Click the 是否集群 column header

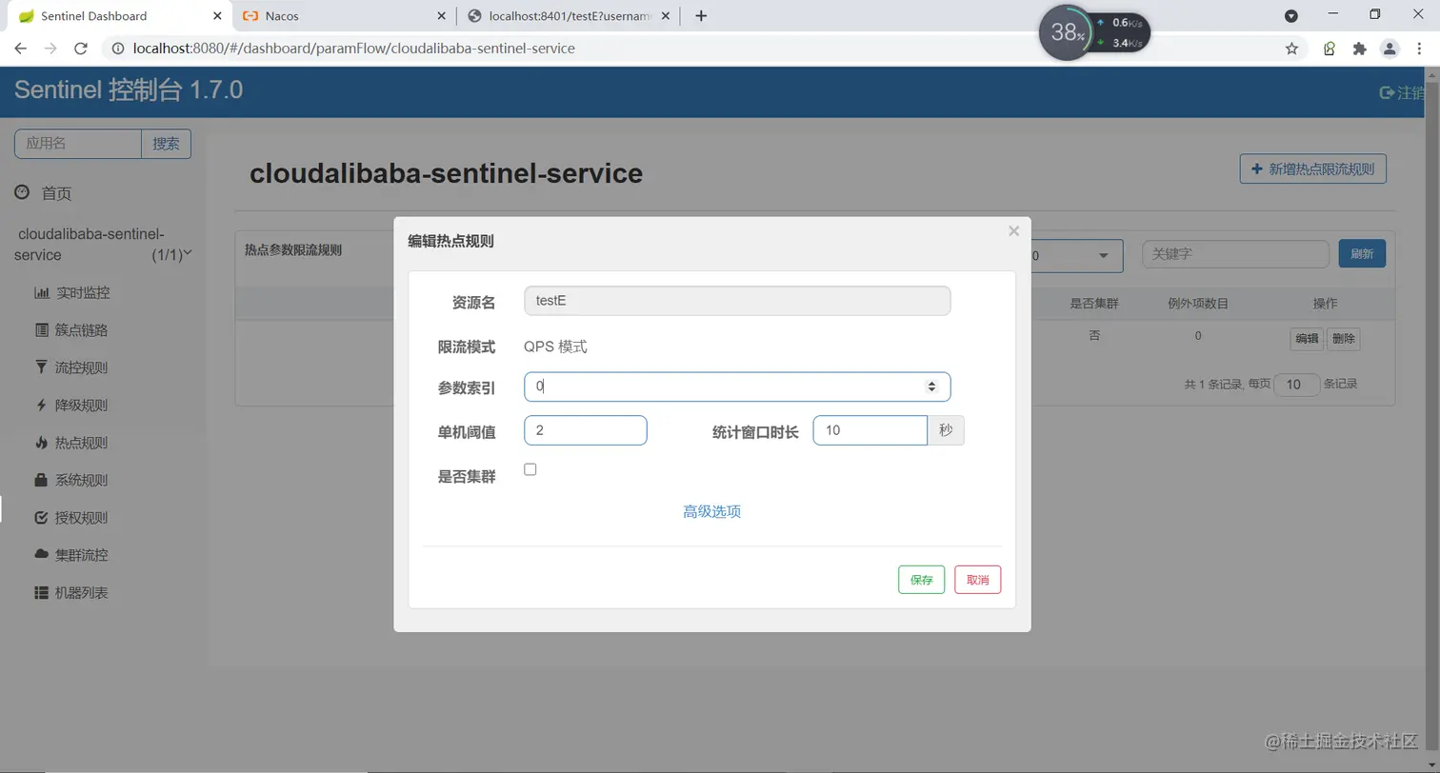tap(1093, 304)
